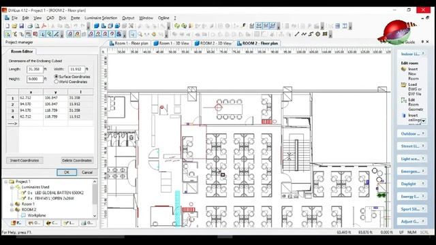Click the yellow hand pan tool icon
Screen dimensions: 436x245
pos(153,34)
